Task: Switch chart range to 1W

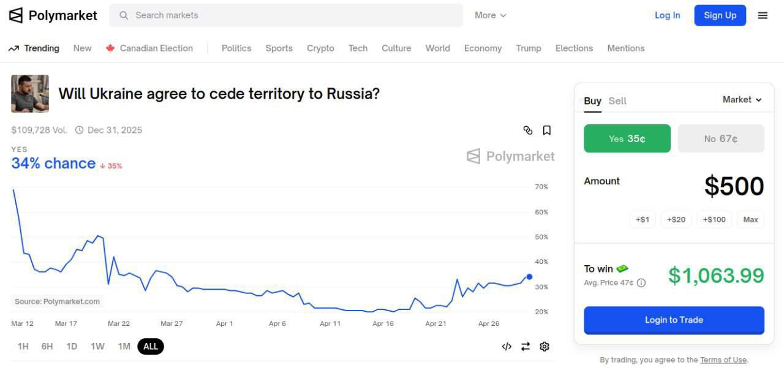Action: 97,347
